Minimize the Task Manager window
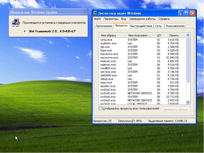This screenshot has height=153, width=204. click(x=181, y=13)
